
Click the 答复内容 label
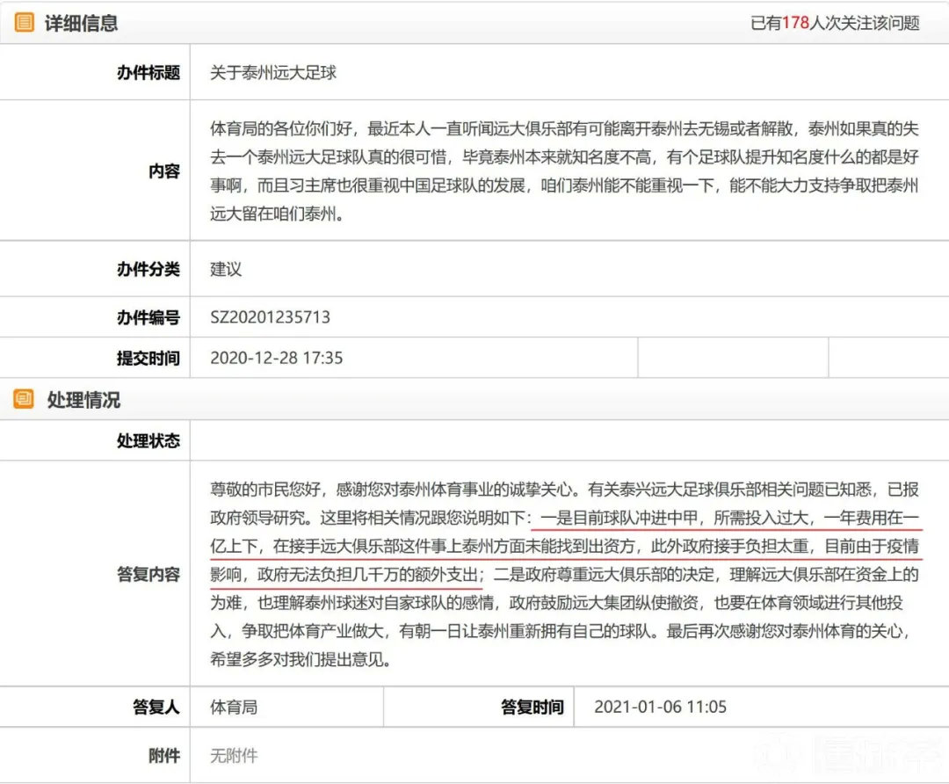[149, 574]
